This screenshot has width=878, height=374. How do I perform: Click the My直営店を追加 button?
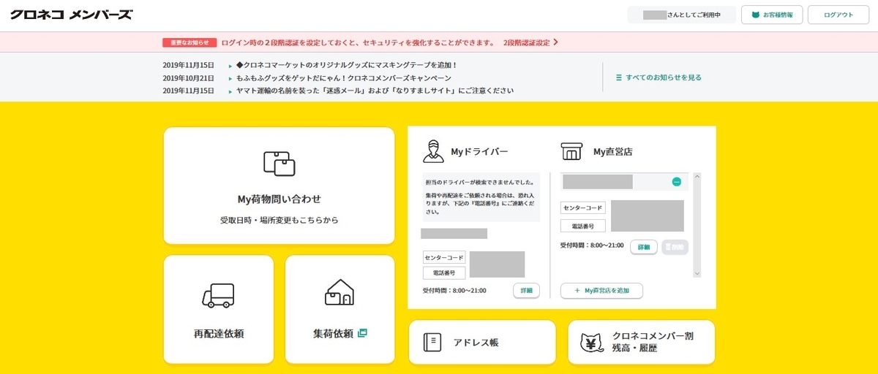[601, 290]
